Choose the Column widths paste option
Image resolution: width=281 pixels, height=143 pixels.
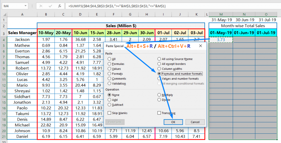point(159,69)
